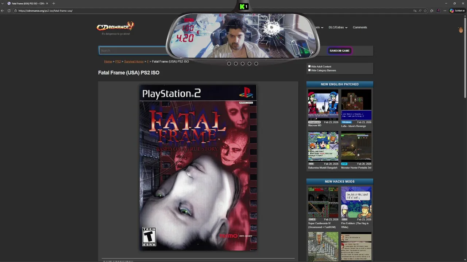Screen dimensions: 467x262
Task: Open the browser settings ellipsis menu
Action: point(445,11)
